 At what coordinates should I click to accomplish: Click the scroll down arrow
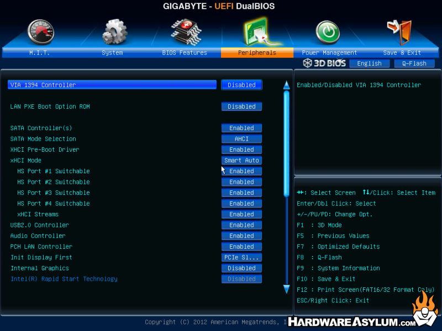point(286,289)
